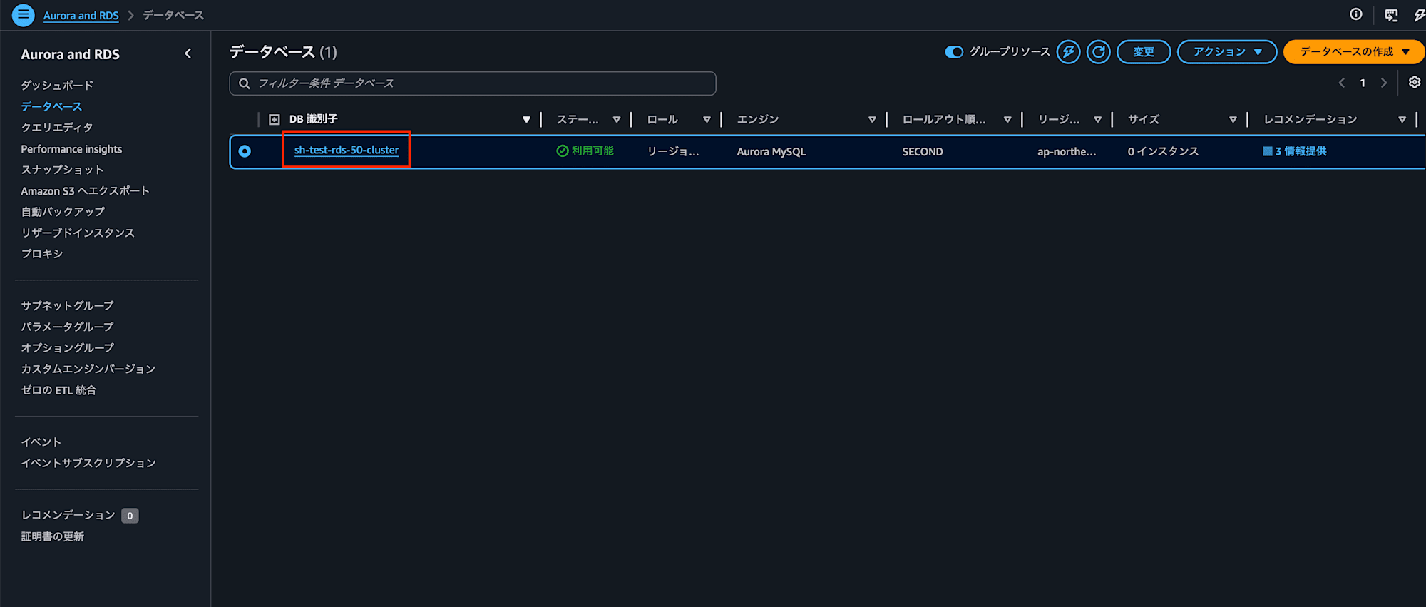Open イベントサブスクリプション in sidebar

pyautogui.click(x=88, y=463)
